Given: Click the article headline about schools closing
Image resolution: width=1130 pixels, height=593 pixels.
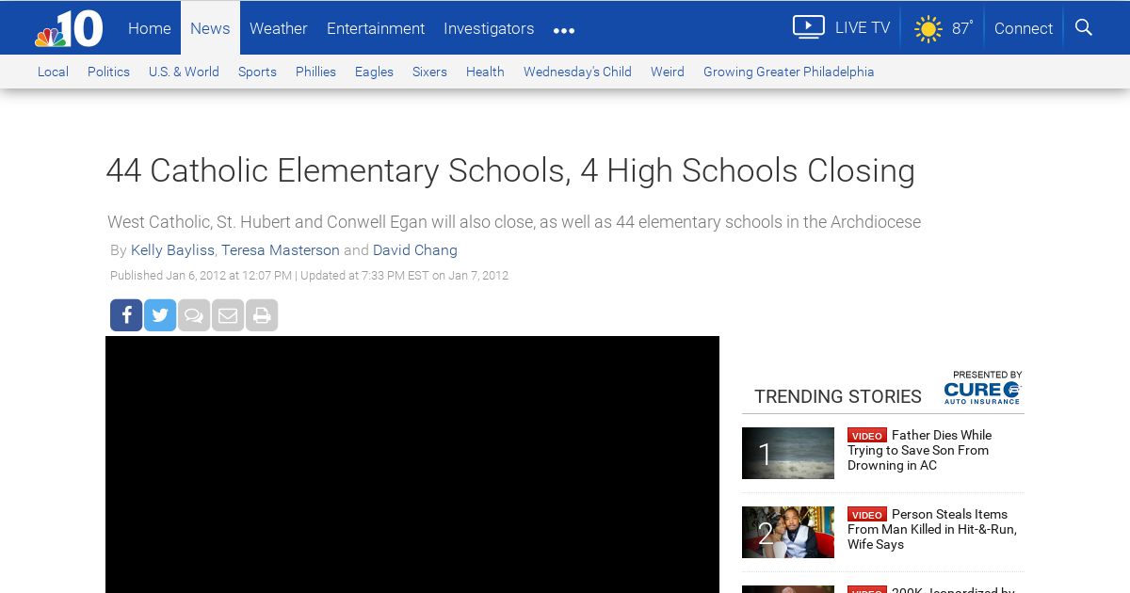Looking at the screenshot, I should [x=510, y=170].
